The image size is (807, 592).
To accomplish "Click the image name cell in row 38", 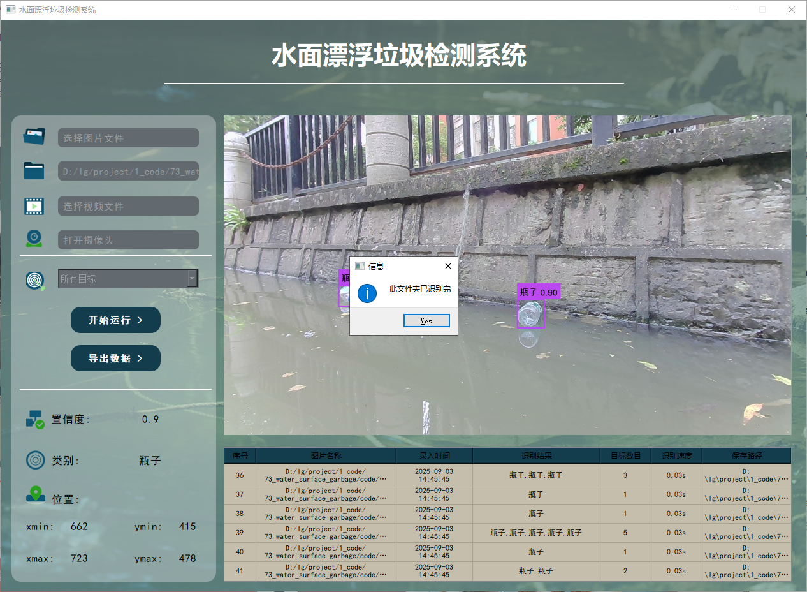I will [x=326, y=514].
